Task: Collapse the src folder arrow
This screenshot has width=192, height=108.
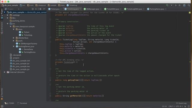Action: (x=7, y=24)
